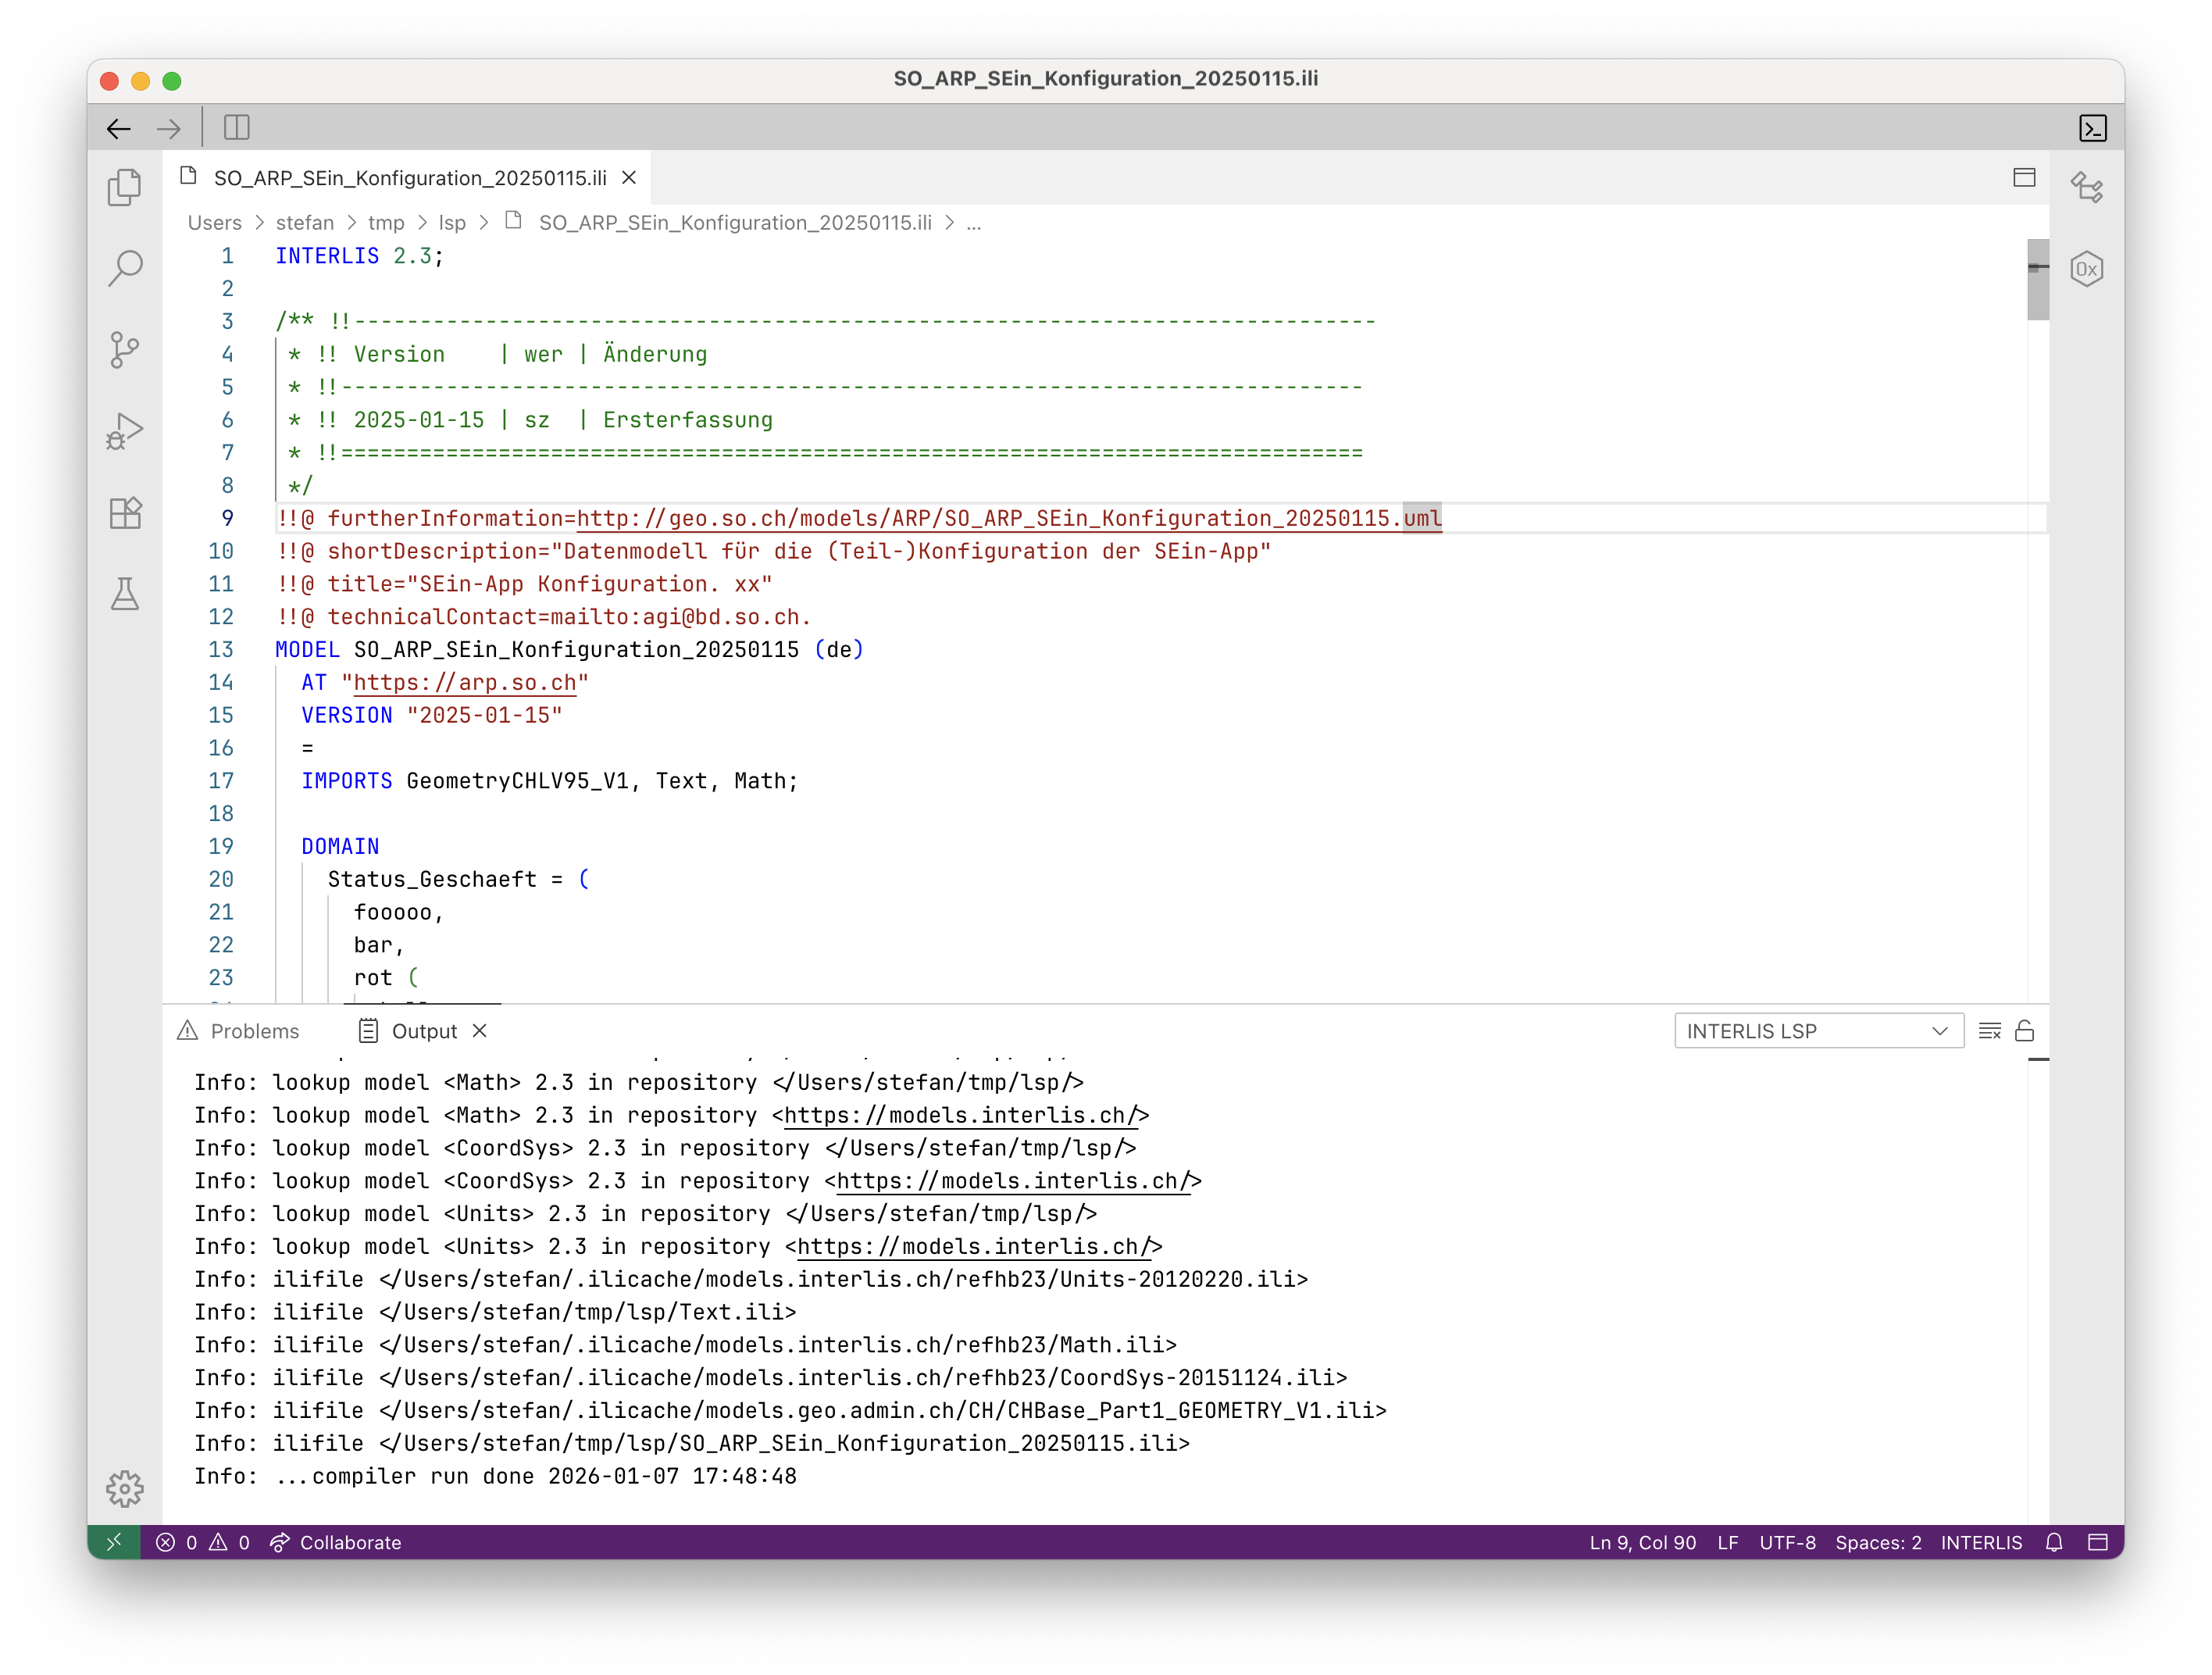Click the Collaborate status bar button

point(336,1542)
